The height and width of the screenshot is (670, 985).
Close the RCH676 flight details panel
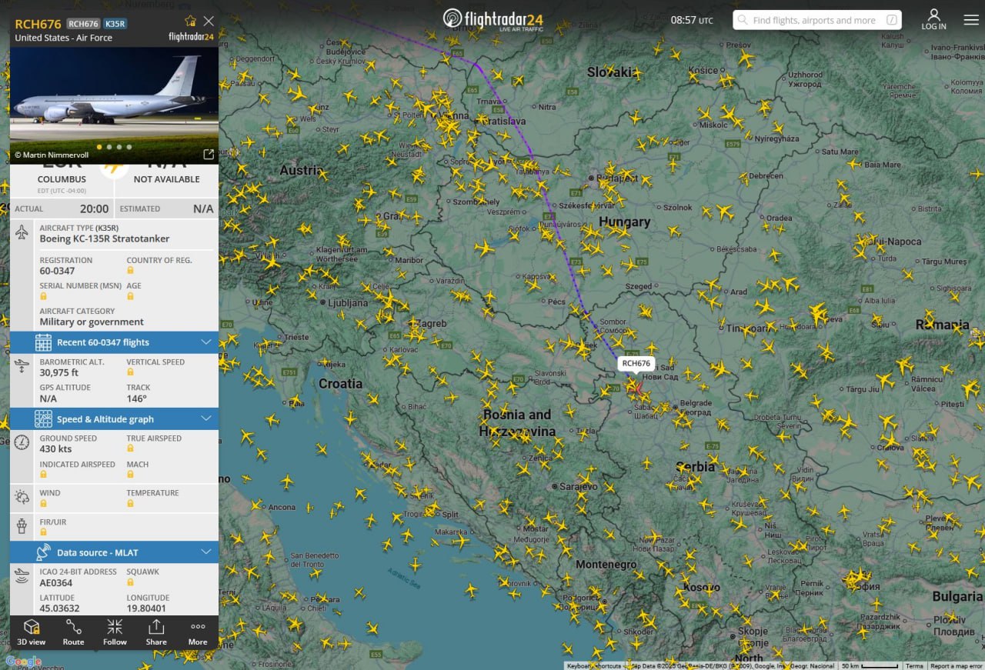[209, 22]
